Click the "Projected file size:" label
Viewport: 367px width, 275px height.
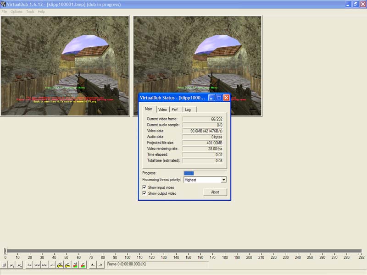point(161,143)
